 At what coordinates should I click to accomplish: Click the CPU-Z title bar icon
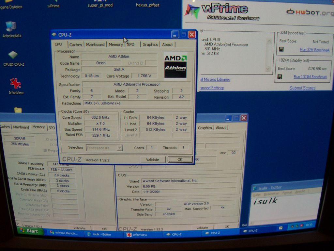click(x=54, y=34)
